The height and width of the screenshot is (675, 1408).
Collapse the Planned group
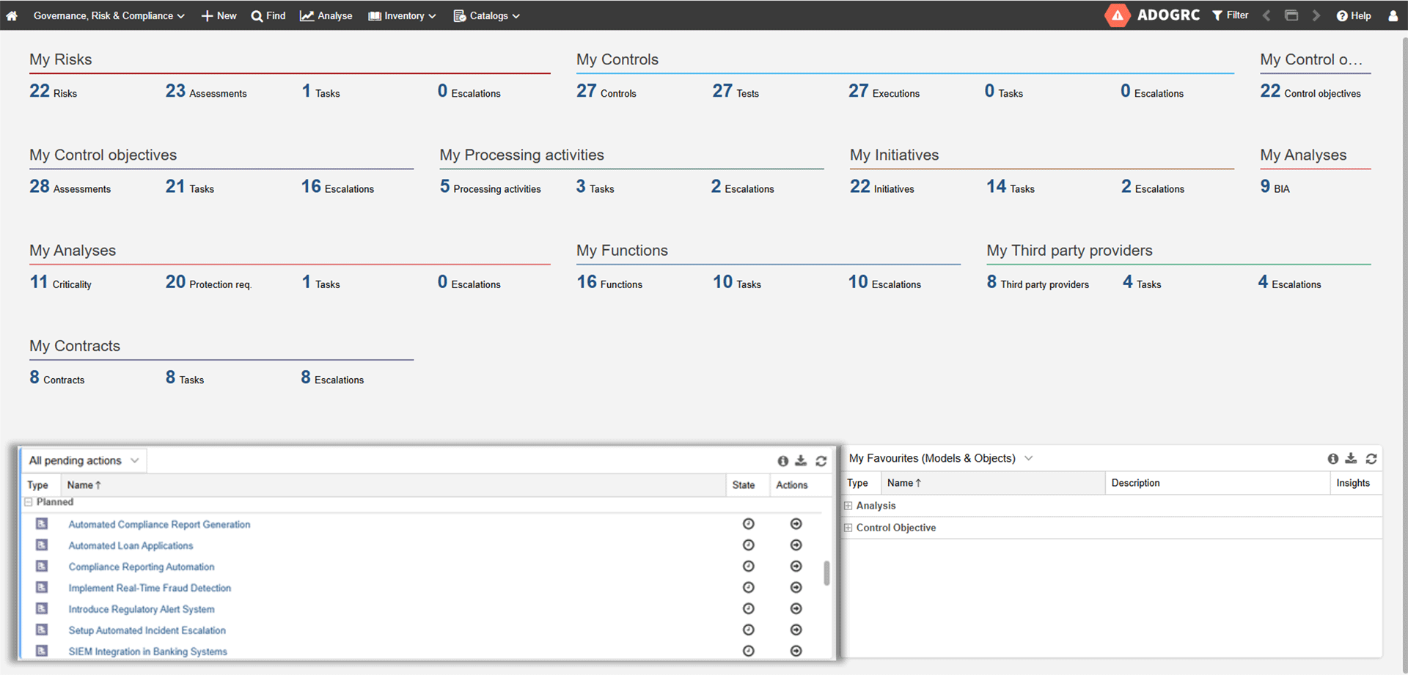pyautogui.click(x=29, y=502)
